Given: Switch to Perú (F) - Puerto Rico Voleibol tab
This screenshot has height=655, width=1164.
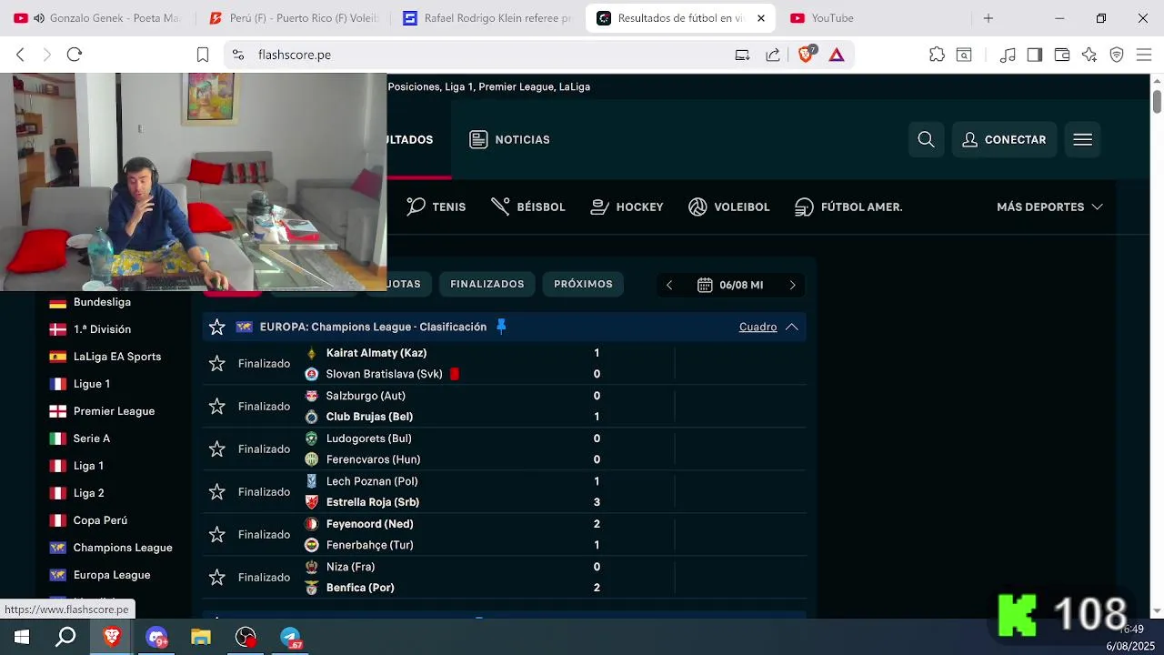Looking at the screenshot, I should tap(295, 18).
